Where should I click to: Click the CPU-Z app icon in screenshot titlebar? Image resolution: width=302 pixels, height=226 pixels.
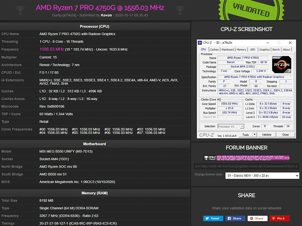200,43
